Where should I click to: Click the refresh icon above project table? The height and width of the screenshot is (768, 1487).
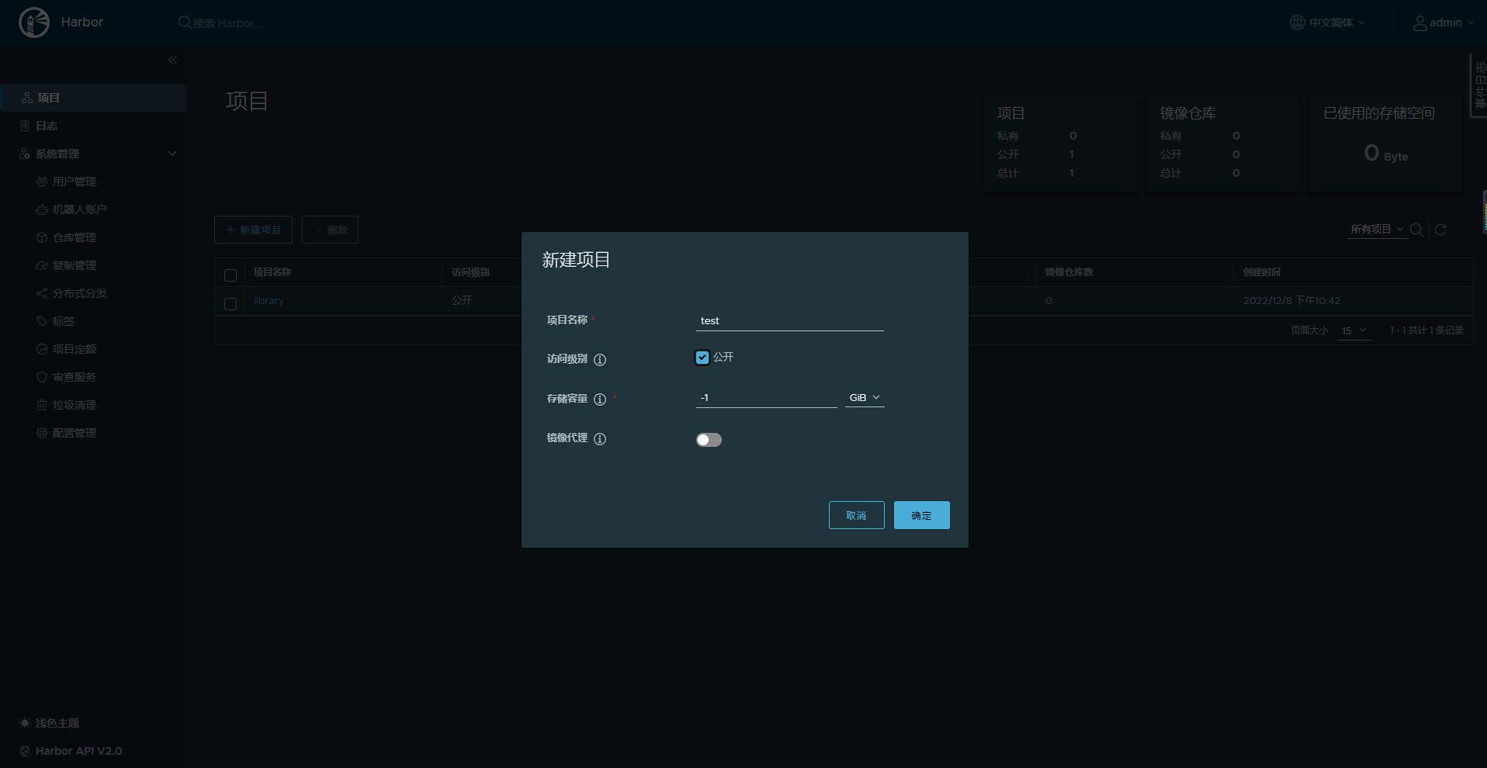[x=1440, y=230]
